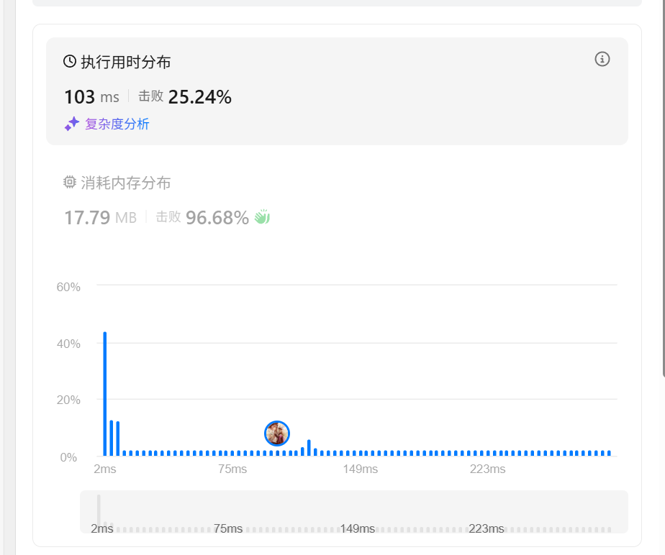Click the 17.79 MB memory value
Screen dimensions: 665x555
(x=101, y=218)
